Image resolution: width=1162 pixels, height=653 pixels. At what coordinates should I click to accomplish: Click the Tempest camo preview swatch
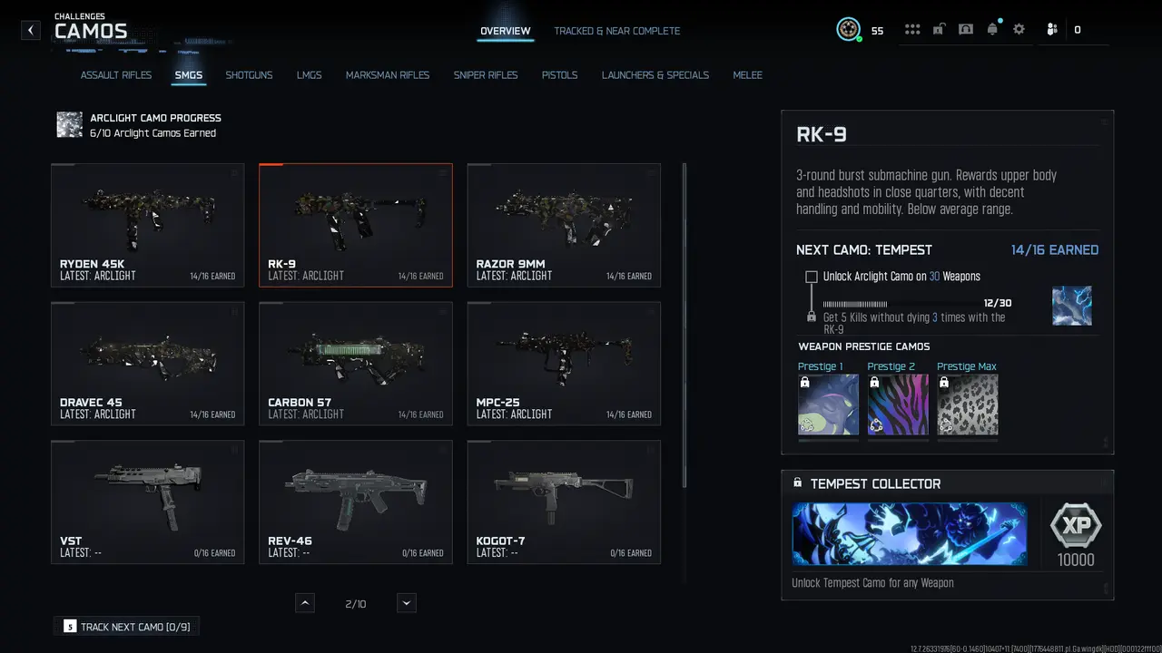1071,306
